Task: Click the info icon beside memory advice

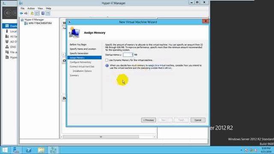Action: coord(107,65)
